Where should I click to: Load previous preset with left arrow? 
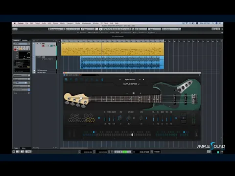(120, 80)
